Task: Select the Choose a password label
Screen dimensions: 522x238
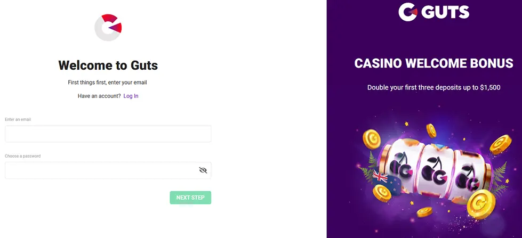Action: [22, 156]
